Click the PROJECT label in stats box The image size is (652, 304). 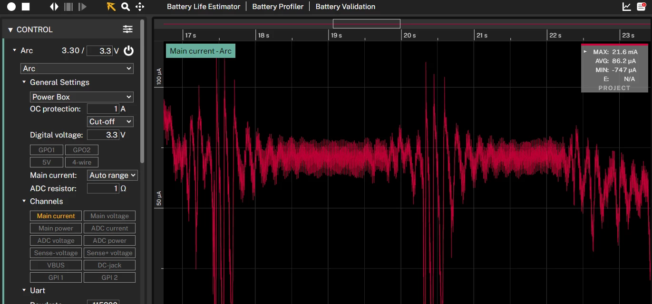coord(614,88)
